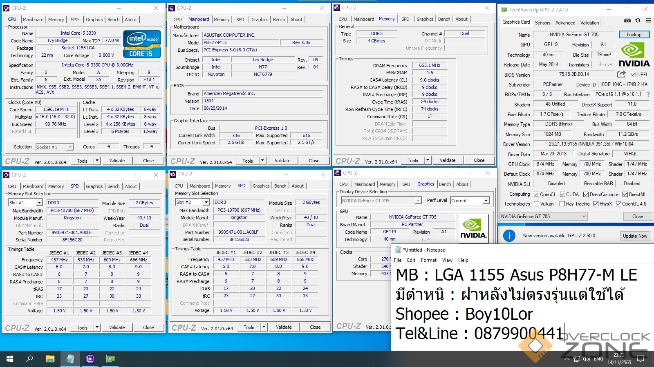Click the Update Now button

634,236
